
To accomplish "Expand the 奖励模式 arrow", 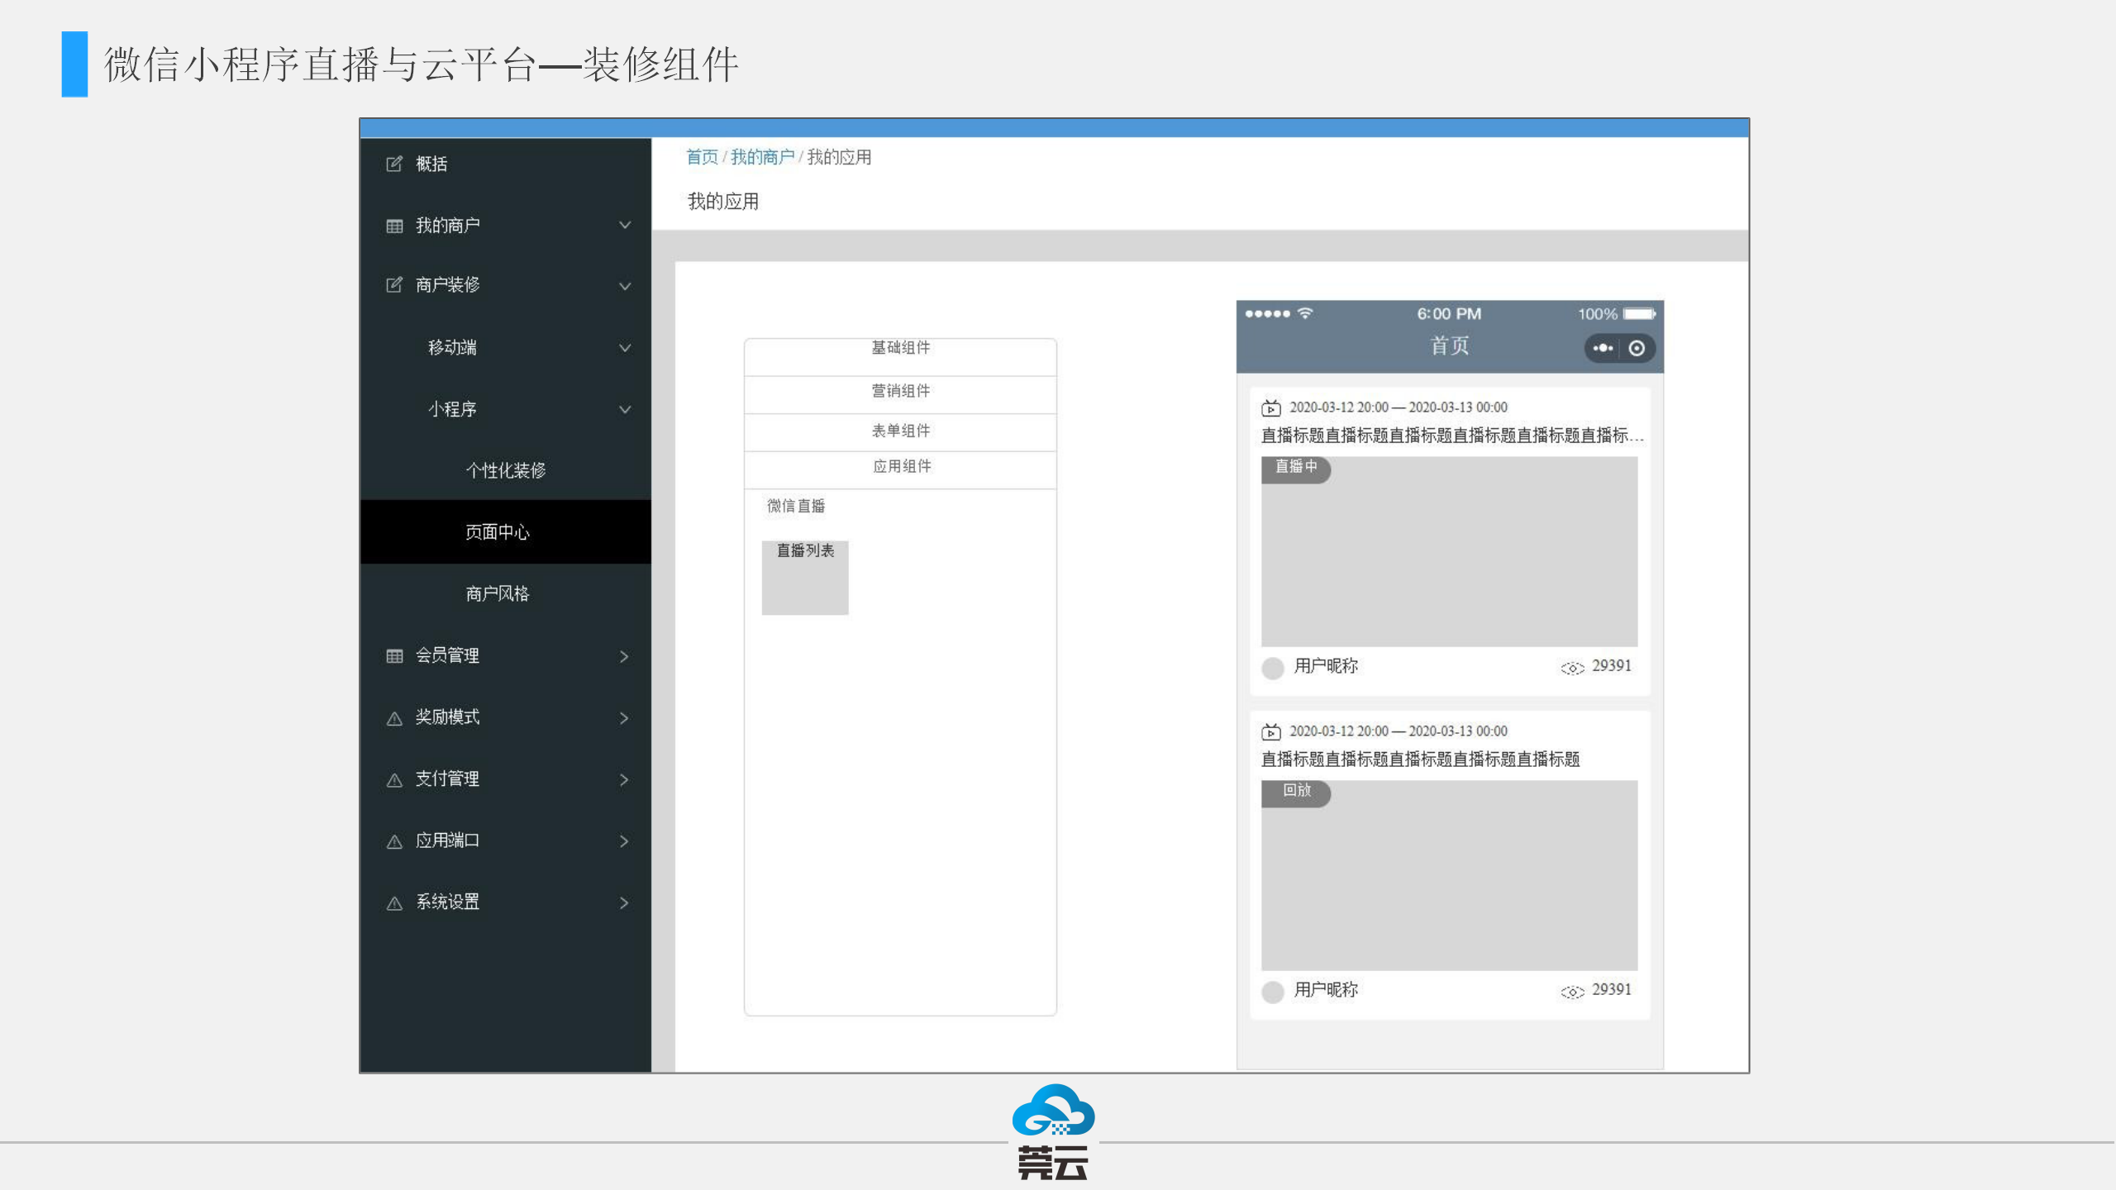I will [x=624, y=718].
